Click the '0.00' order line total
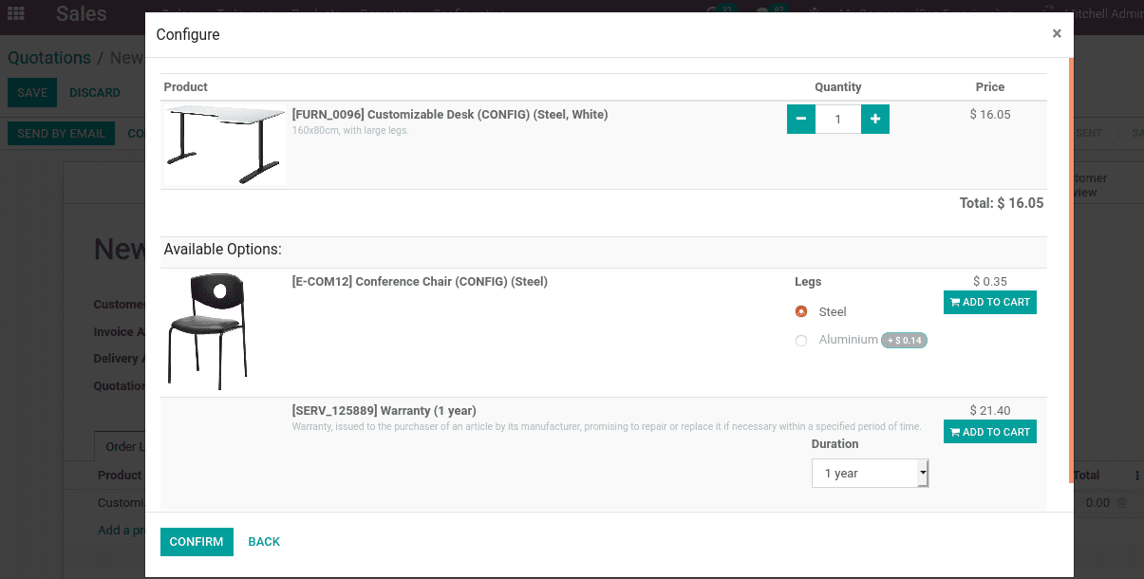 pyautogui.click(x=1097, y=502)
